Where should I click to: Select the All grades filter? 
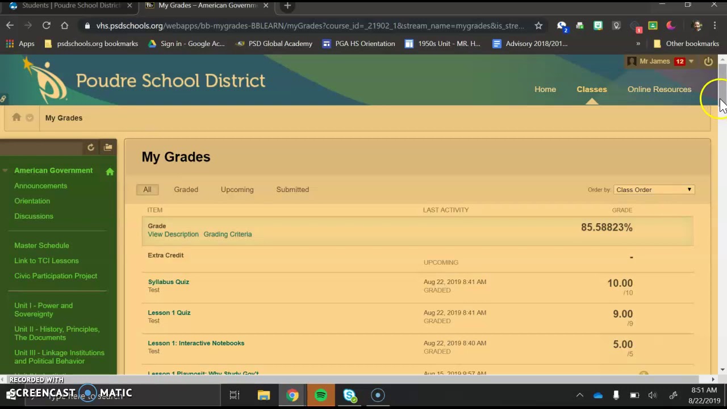(x=147, y=190)
